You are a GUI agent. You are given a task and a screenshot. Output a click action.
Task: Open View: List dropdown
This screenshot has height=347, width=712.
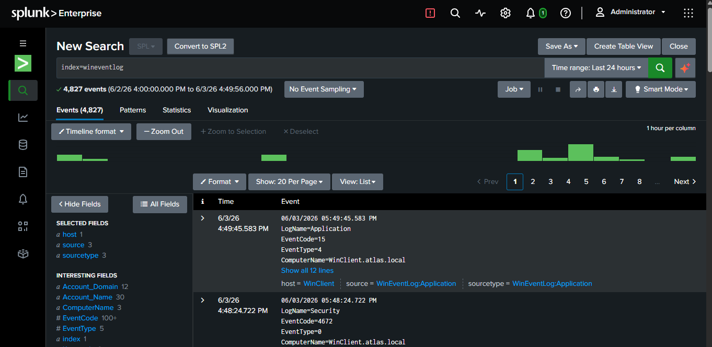pyautogui.click(x=358, y=182)
